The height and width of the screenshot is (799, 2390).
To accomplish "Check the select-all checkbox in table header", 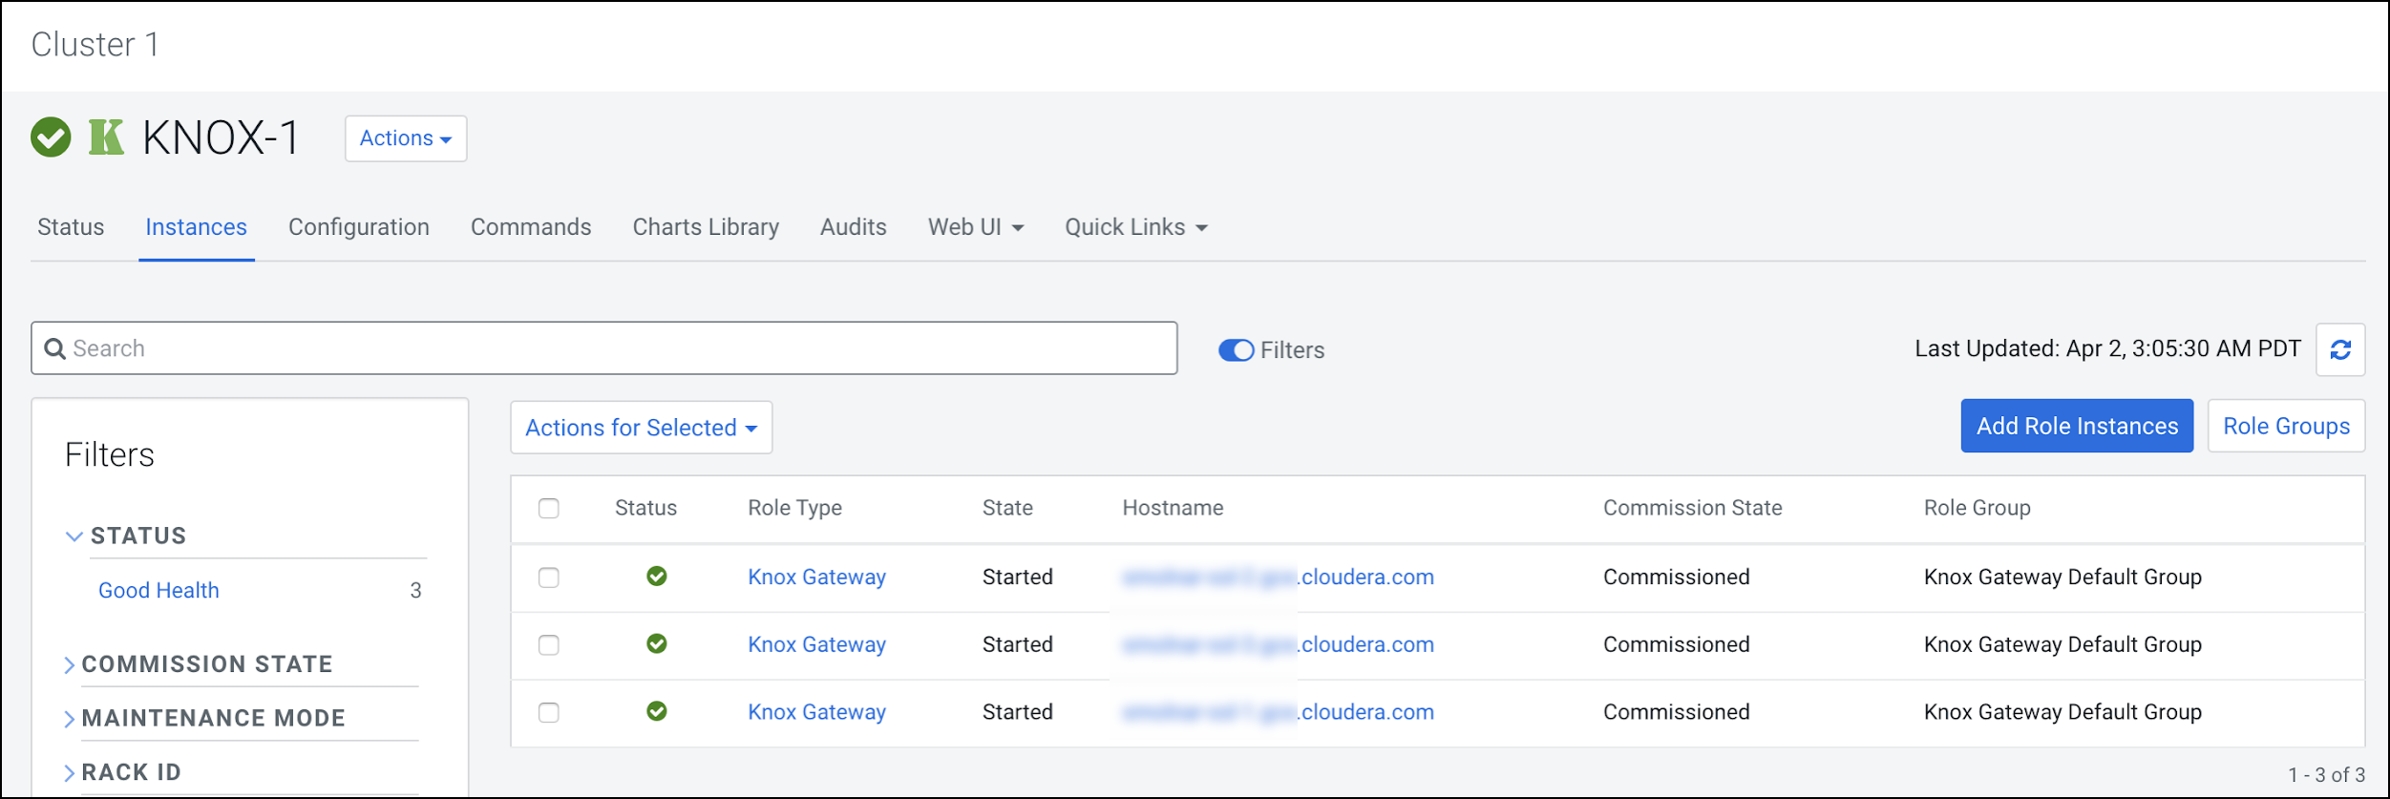I will coord(548,509).
